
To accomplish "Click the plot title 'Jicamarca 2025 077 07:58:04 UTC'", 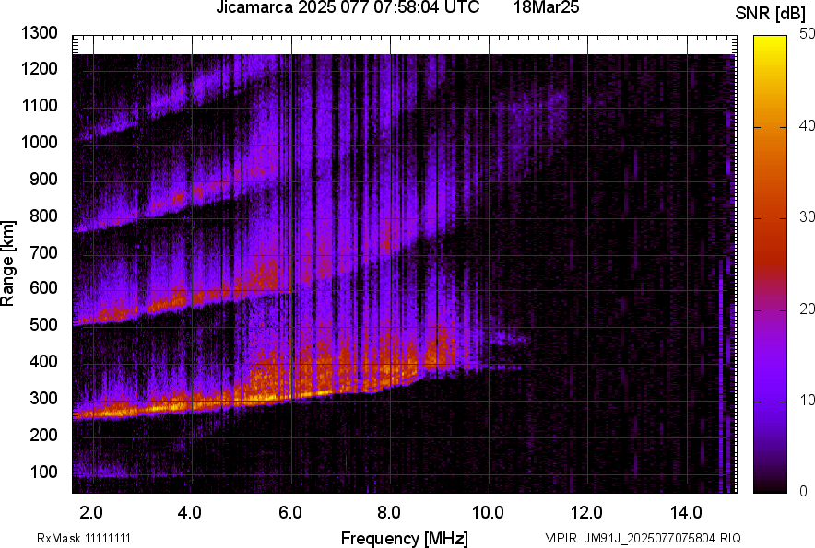I will point(348,7).
